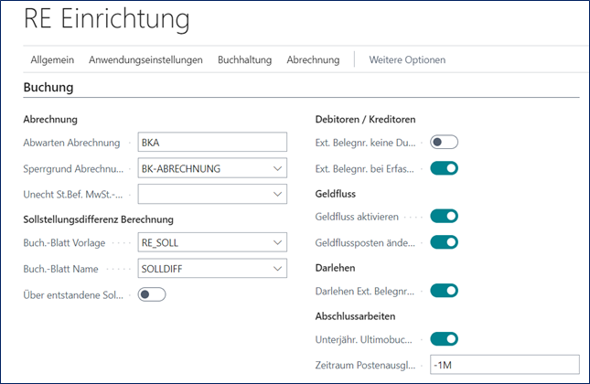Enable the Über entstandene Sol... toggle

tap(152, 294)
